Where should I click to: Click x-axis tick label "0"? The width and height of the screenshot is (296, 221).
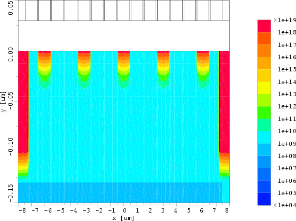(x=124, y=210)
